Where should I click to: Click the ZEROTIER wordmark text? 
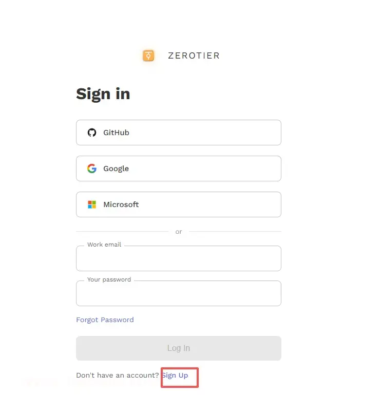point(194,55)
